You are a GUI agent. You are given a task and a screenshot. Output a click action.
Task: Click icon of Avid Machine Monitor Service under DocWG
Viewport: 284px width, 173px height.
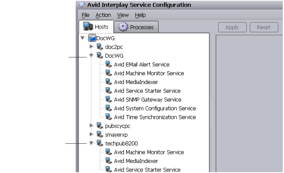109,73
